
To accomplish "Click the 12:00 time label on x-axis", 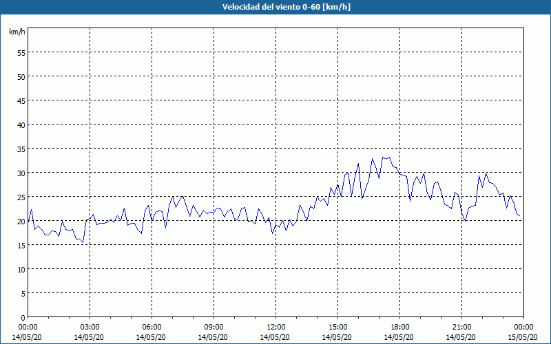I will pyautogui.click(x=276, y=327).
